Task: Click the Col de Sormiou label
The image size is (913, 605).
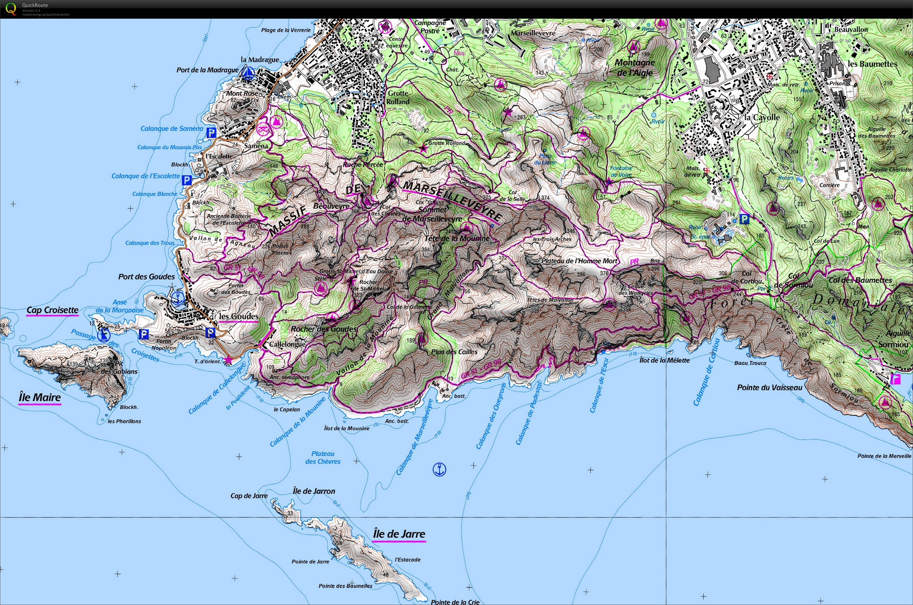Action: (793, 280)
